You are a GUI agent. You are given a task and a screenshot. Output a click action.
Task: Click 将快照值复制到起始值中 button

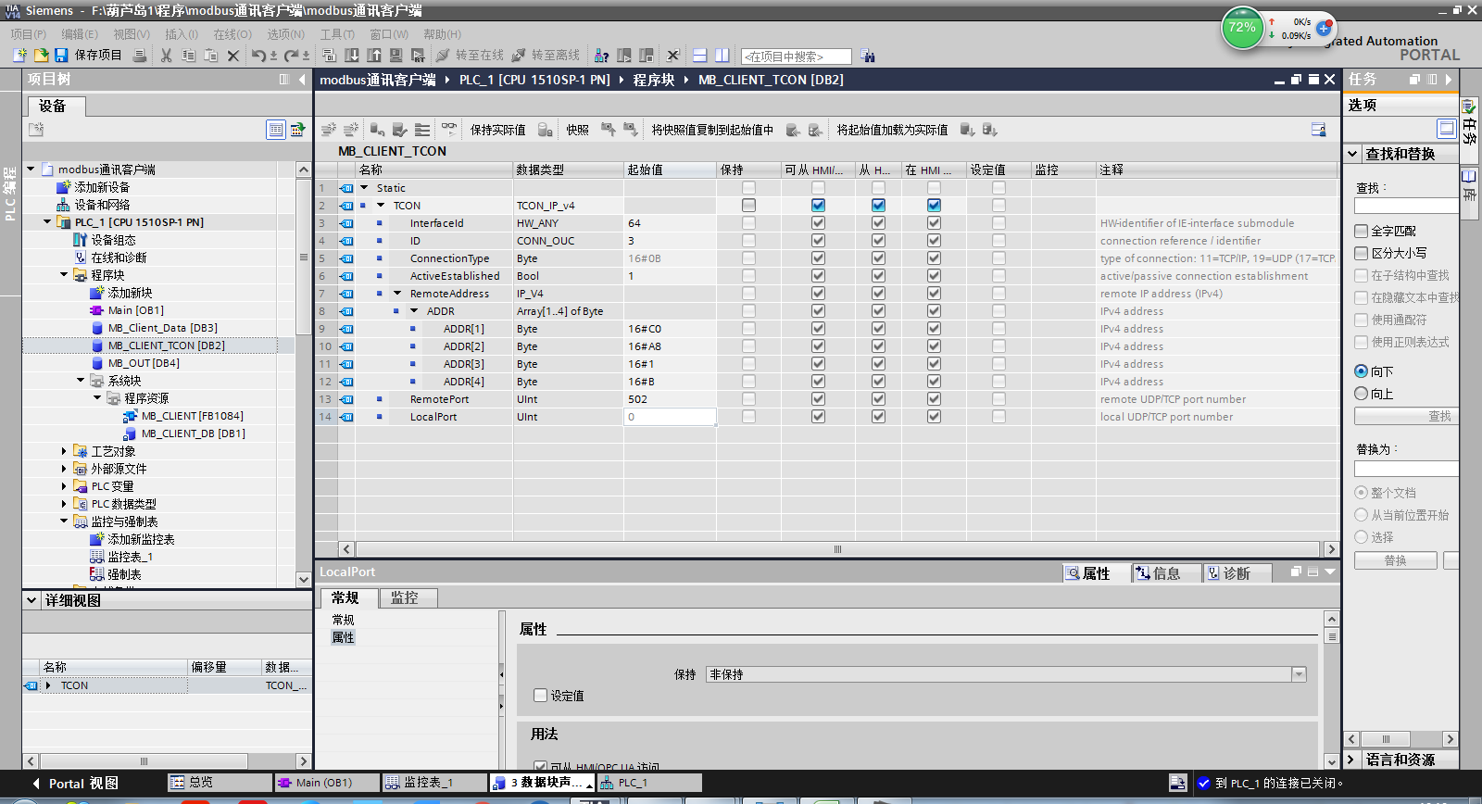(x=712, y=130)
